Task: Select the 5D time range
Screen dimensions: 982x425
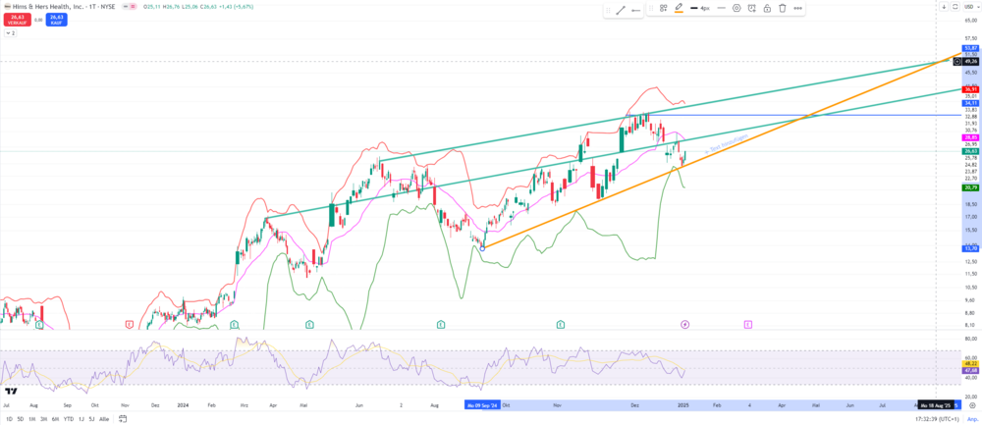Action: coord(21,419)
